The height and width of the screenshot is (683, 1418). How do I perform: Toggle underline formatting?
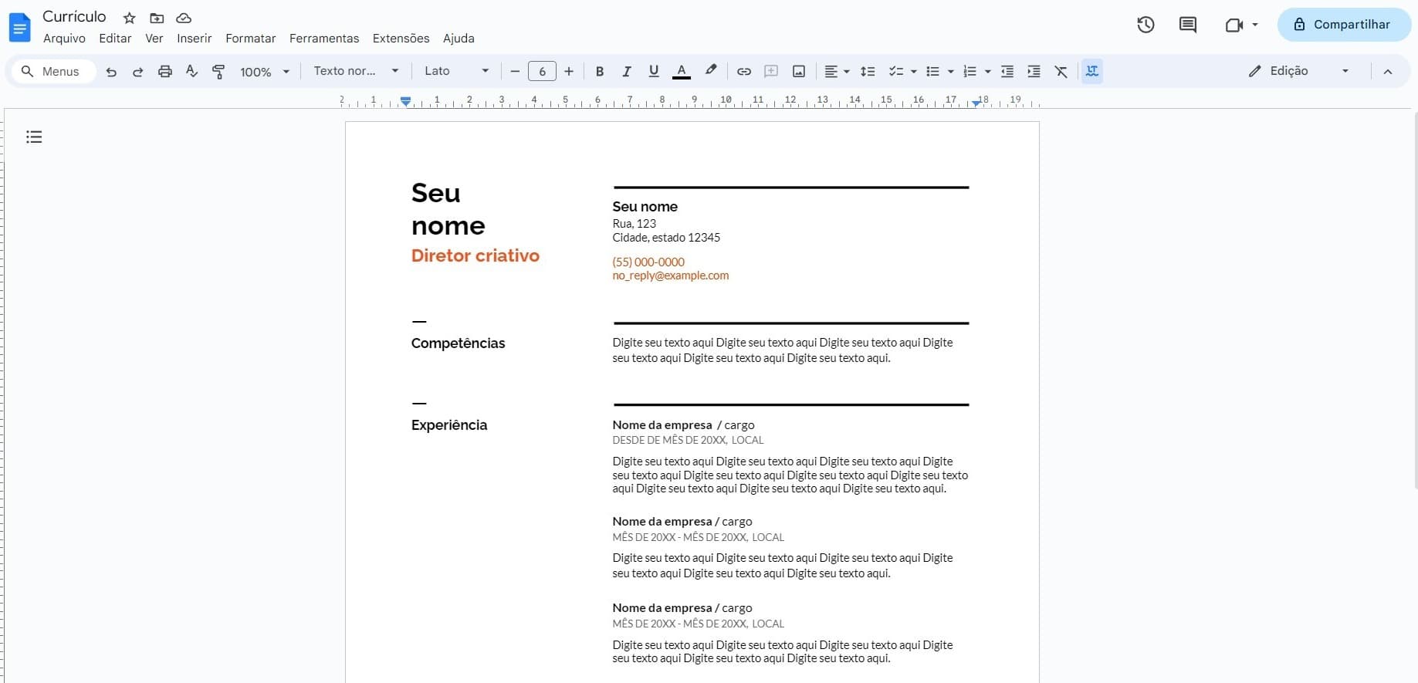click(x=654, y=72)
